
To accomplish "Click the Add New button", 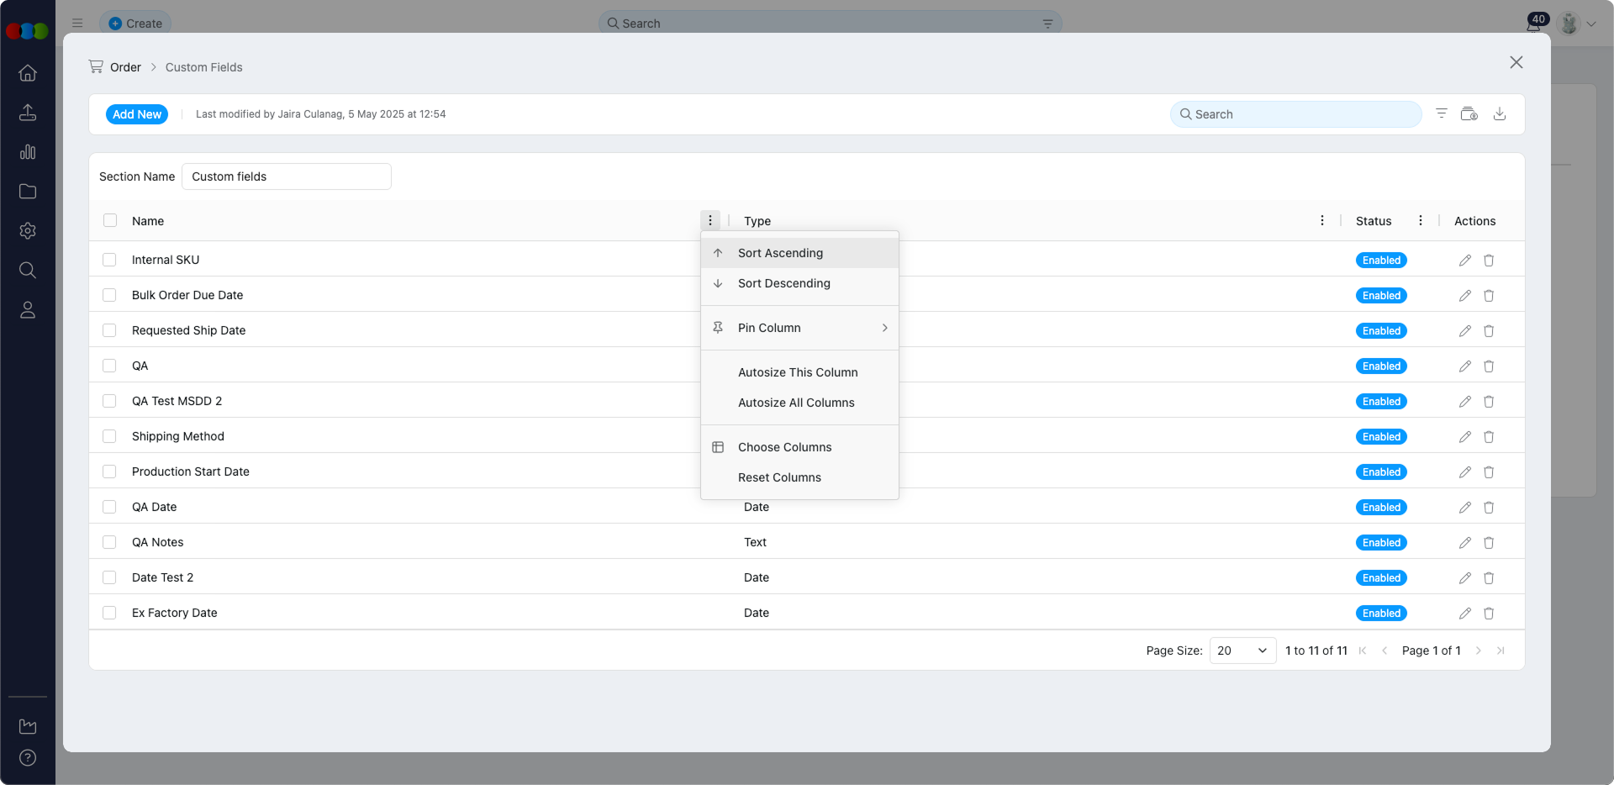I will tap(137, 113).
